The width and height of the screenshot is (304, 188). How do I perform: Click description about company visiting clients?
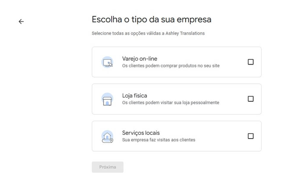pos(159,140)
